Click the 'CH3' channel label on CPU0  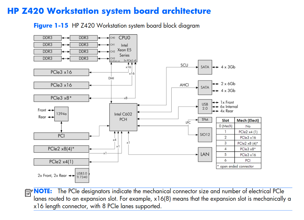(112, 58)
